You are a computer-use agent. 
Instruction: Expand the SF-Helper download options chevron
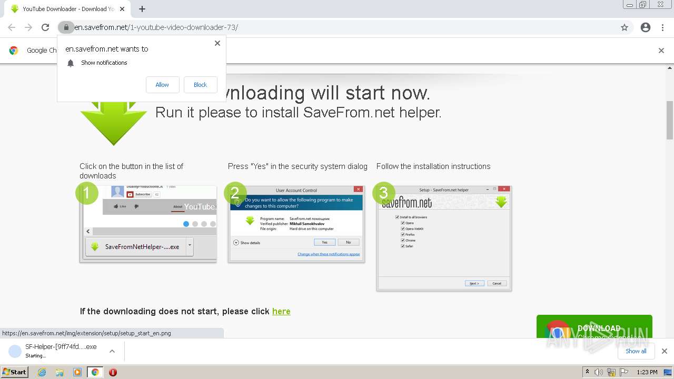[112, 351]
